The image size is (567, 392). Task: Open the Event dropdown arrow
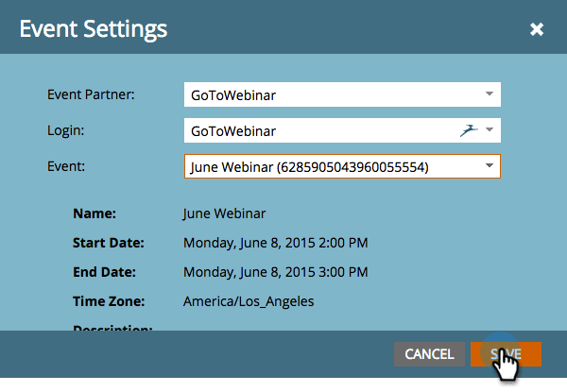coord(490,166)
